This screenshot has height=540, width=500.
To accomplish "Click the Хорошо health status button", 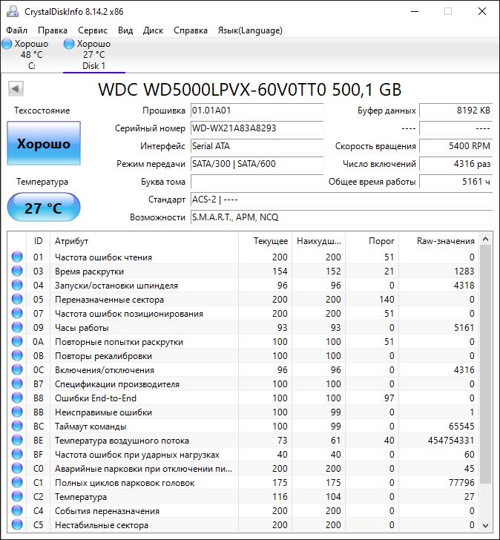I will pos(44,143).
